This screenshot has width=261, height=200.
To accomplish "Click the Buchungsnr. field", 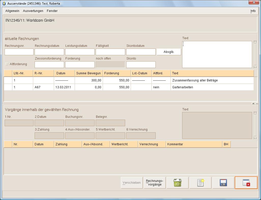I will [80, 123].
